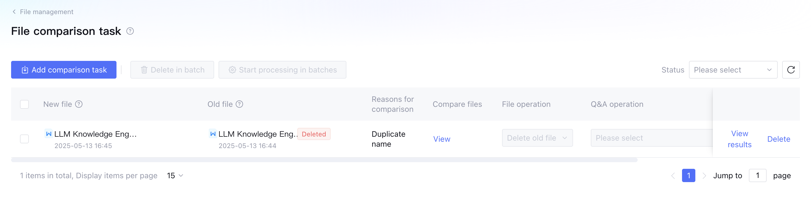Click the Jump to page input field

(x=757, y=175)
